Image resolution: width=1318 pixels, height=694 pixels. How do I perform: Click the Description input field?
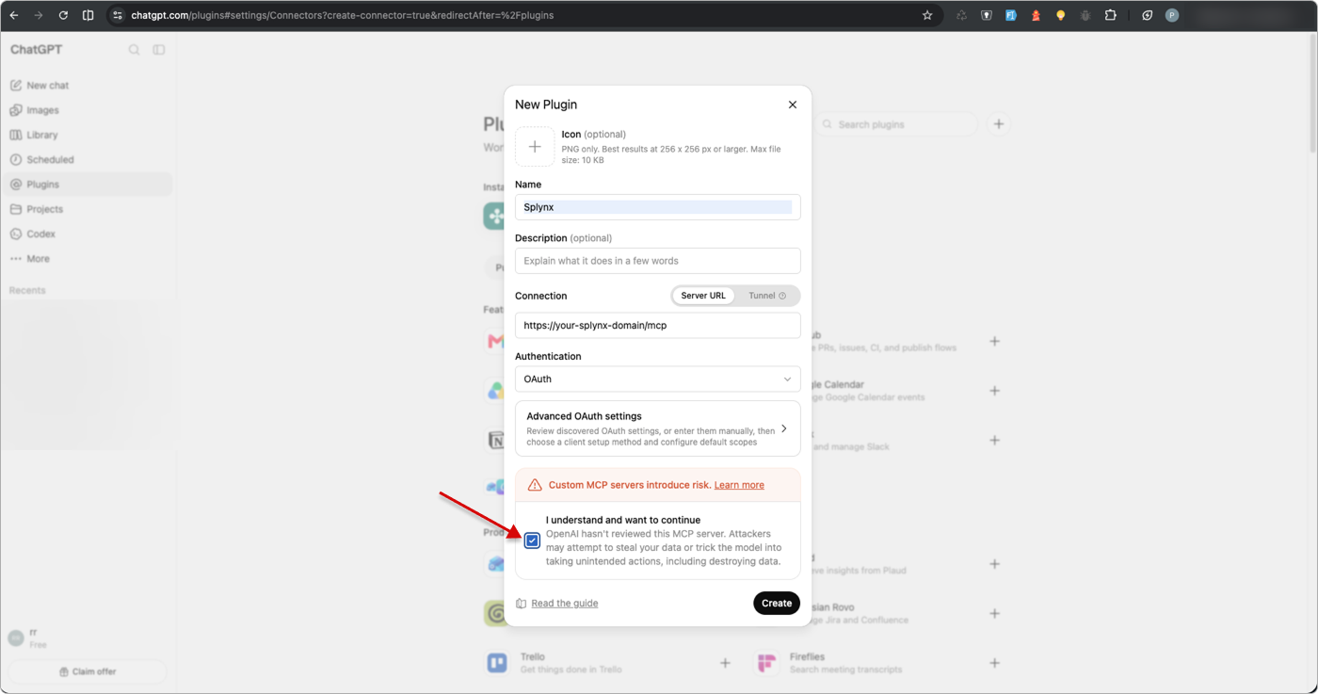tap(658, 261)
